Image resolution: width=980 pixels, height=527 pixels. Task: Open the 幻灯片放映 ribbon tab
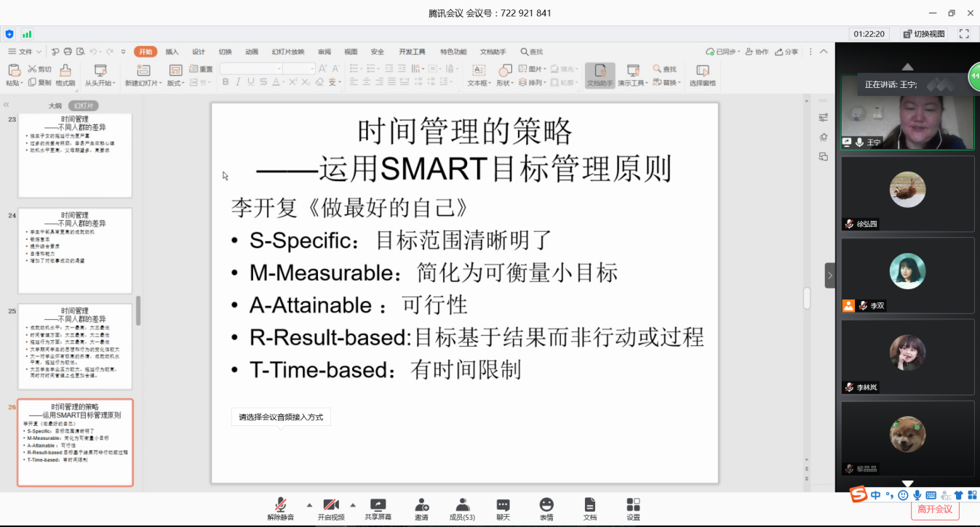(288, 52)
